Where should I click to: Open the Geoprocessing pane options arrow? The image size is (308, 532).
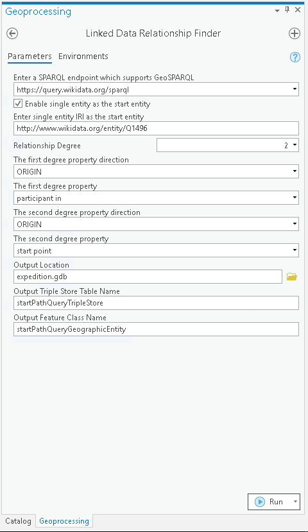(x=277, y=11)
